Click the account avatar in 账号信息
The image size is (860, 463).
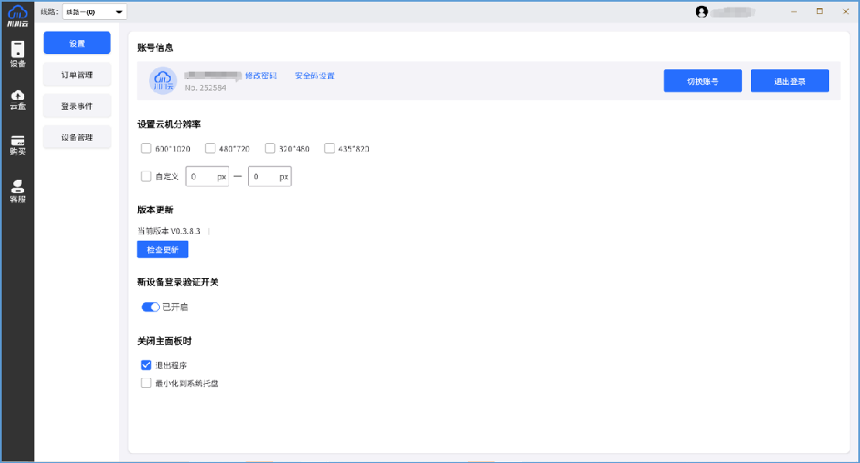(162, 81)
